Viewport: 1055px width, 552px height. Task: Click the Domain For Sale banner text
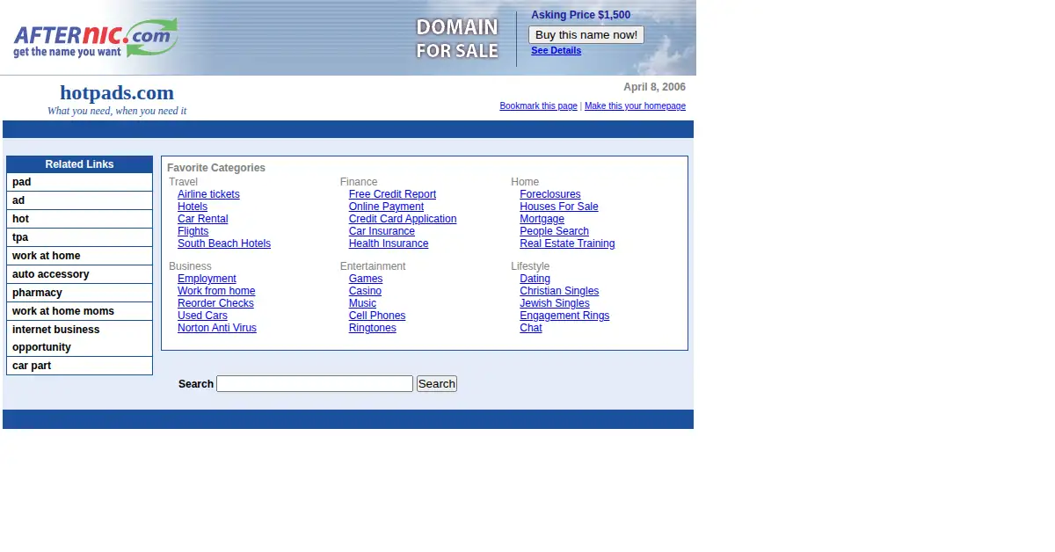coord(457,39)
